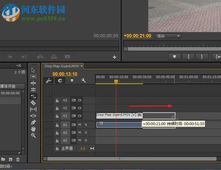The image size is (221, 170).
Task: Open source monitor button editor plus
Action: pos(114,57)
